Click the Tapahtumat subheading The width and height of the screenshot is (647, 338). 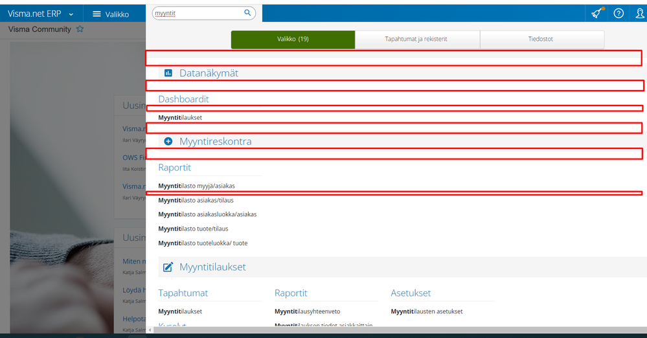[183, 293]
